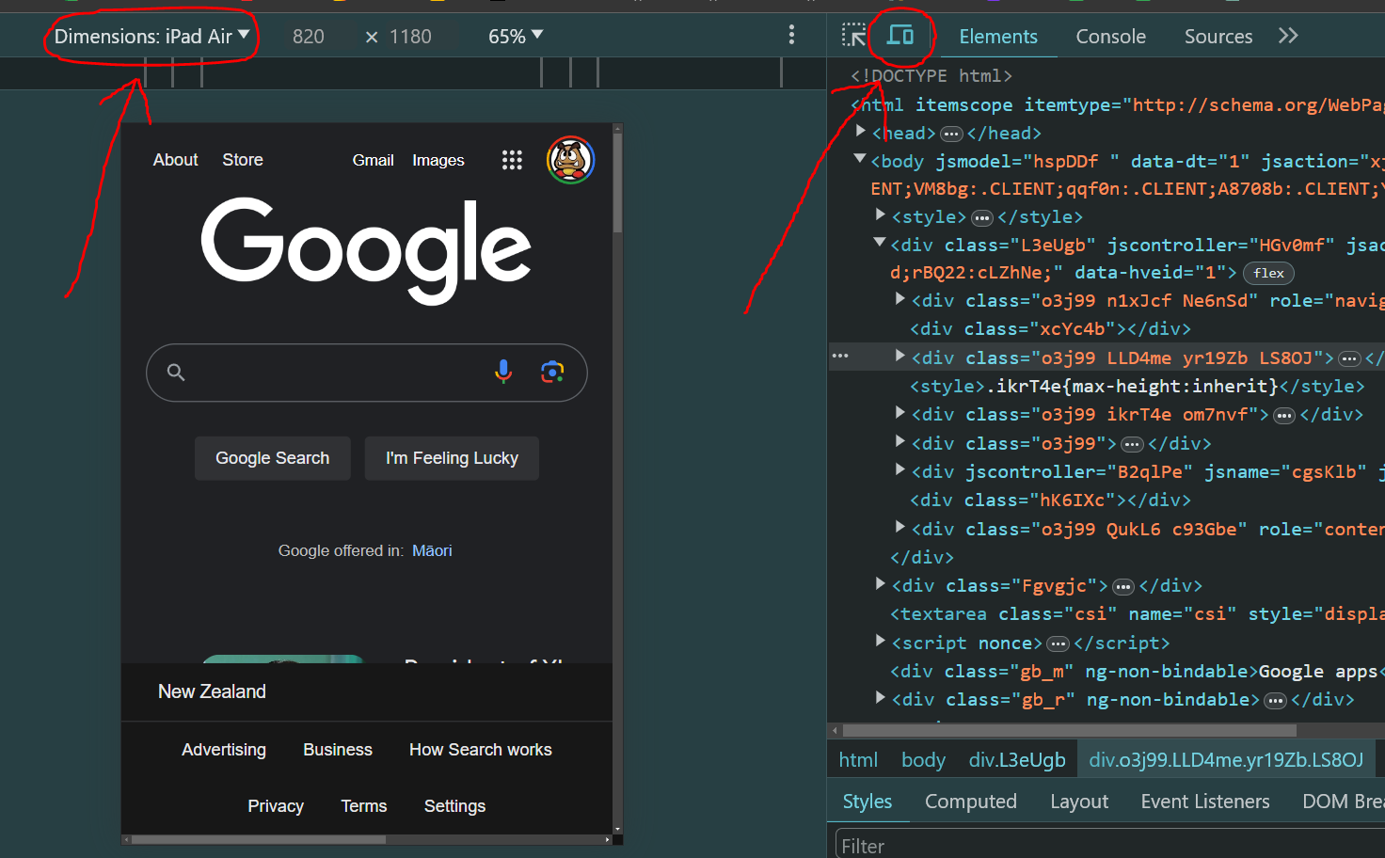Expand the head element node
Screen dimensions: 1385x858
point(861,132)
